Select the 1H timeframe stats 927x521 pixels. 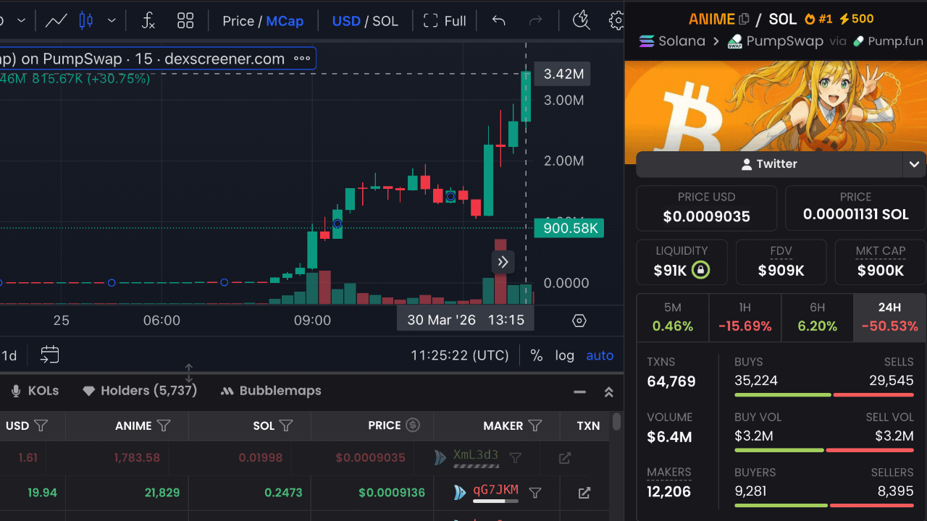[x=745, y=317]
